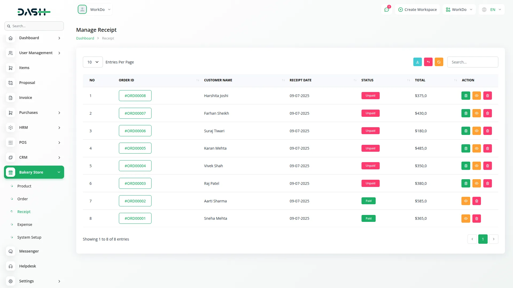513x288 pixels.
Task: Click green payment icon for Raj Patel
Action: (466, 183)
